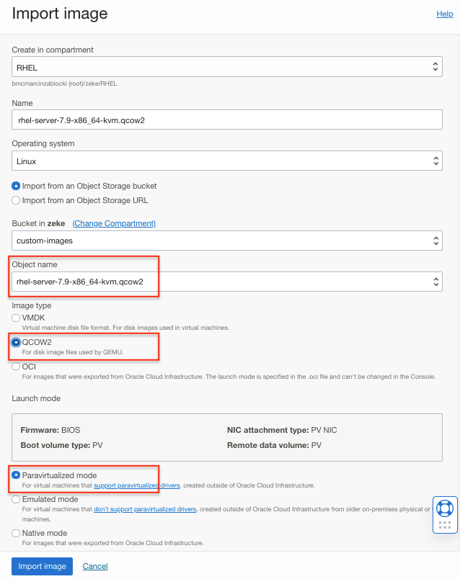Viewport: 460px width, 579px height.
Task: Choose Native mode launch option
Action: coord(17,533)
